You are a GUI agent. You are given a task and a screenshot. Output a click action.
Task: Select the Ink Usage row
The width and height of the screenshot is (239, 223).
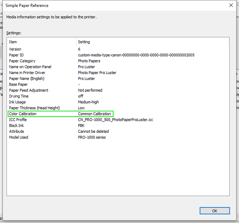[x=118, y=102]
